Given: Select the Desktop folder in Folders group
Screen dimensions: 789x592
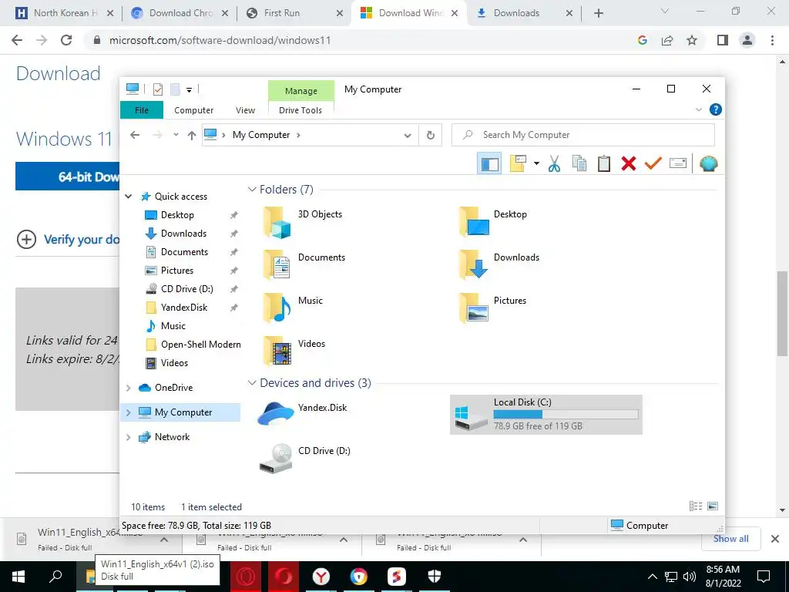Looking at the screenshot, I should pos(493,222).
